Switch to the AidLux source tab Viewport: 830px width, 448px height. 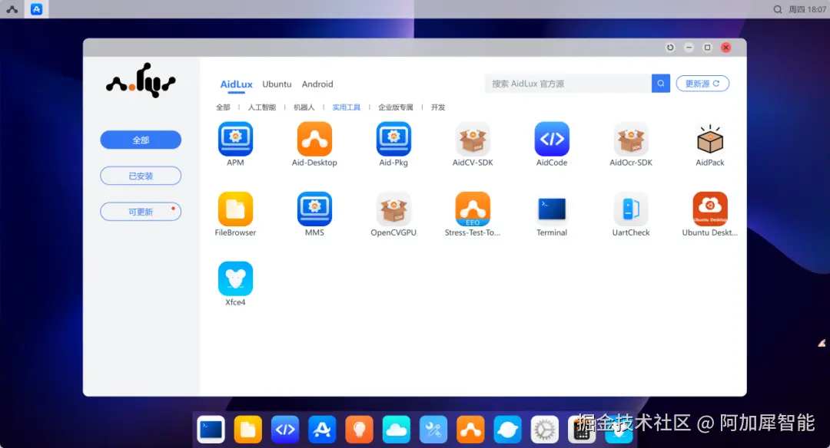tap(236, 84)
